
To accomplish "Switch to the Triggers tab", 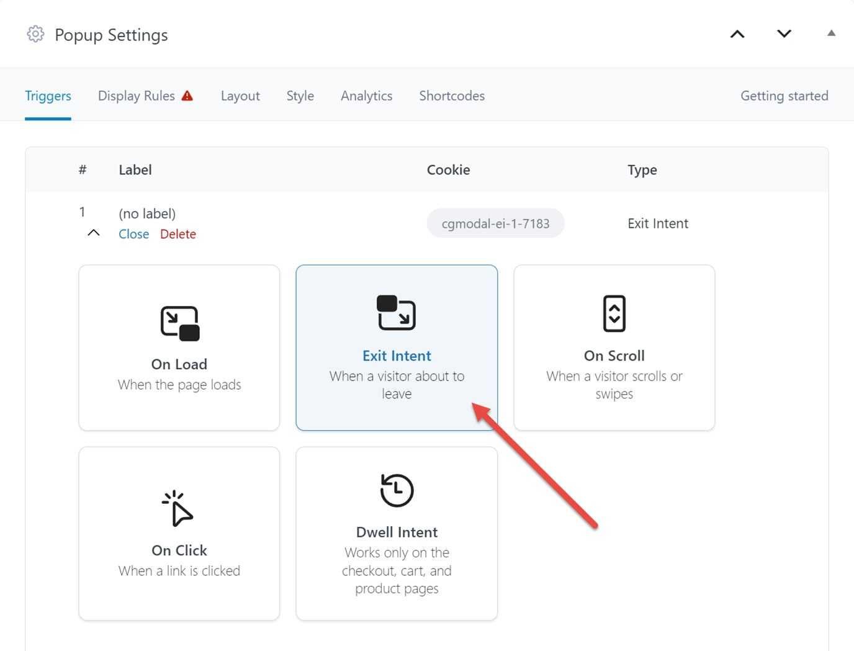I will coord(48,96).
